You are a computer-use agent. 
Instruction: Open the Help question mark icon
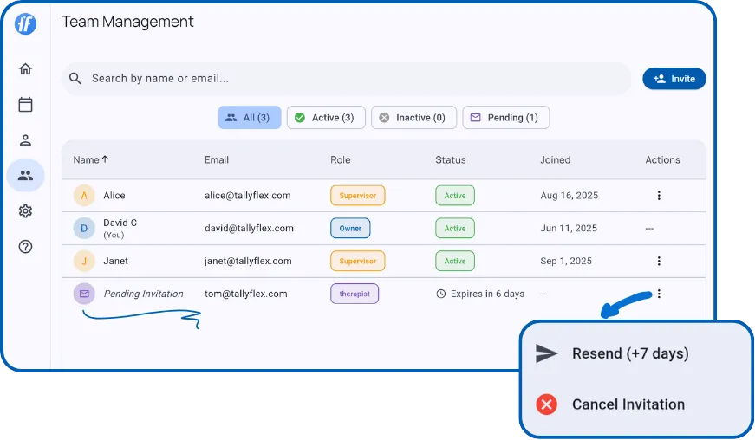25,247
